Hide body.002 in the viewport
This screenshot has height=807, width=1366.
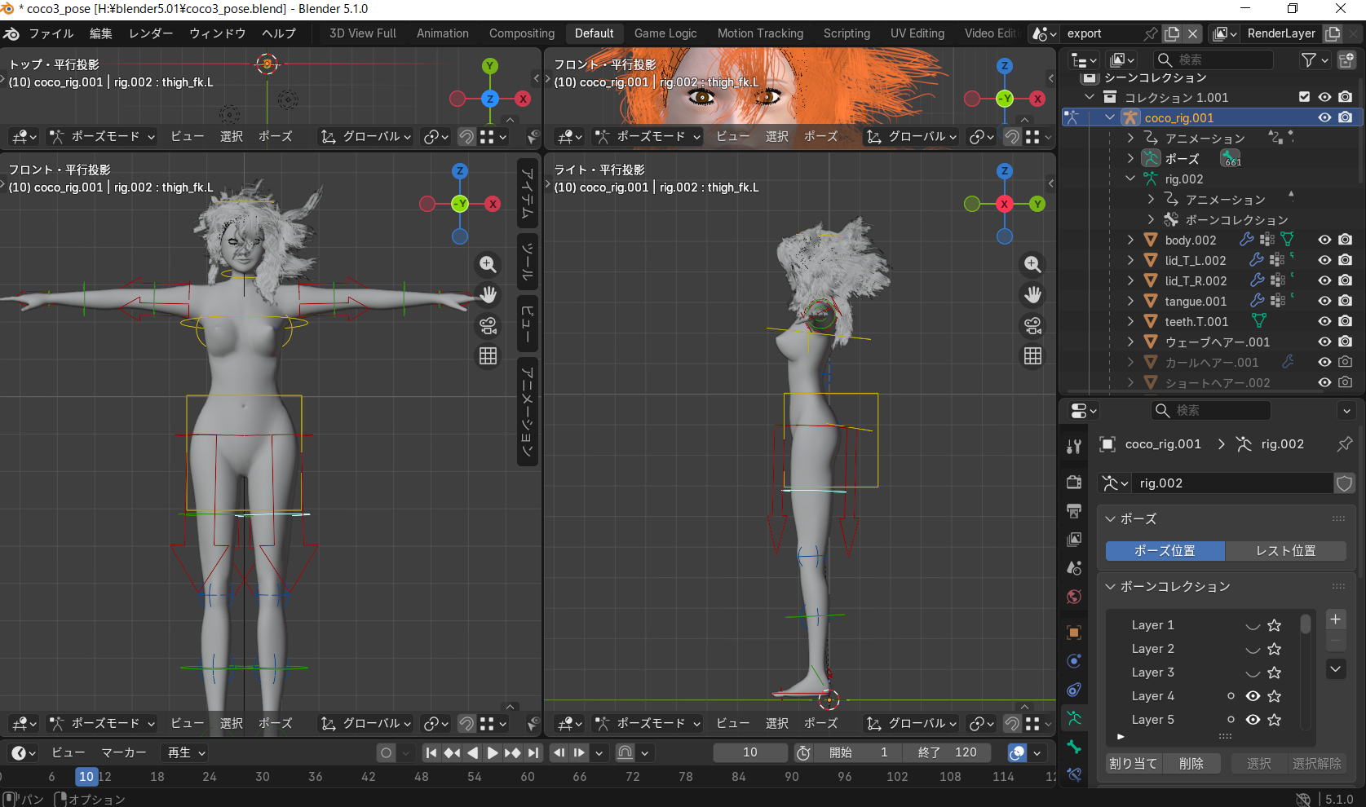tap(1324, 240)
